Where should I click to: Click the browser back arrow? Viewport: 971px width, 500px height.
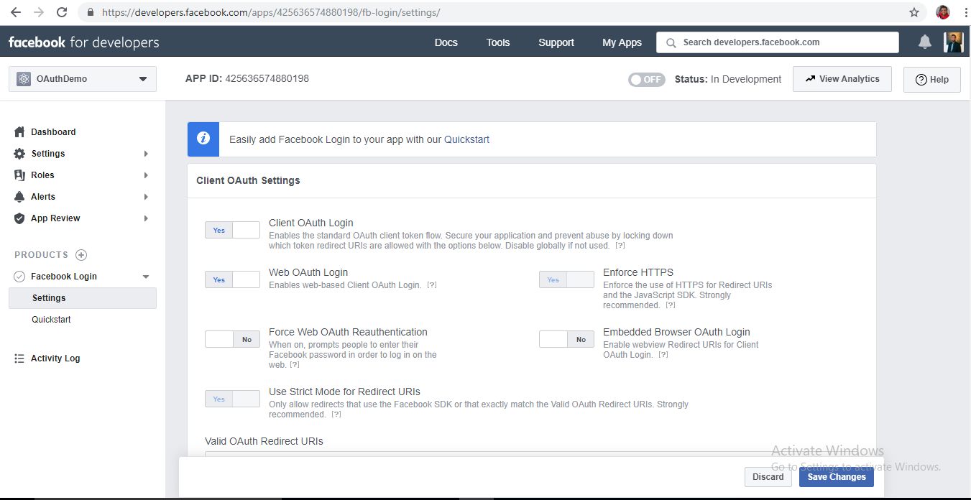click(16, 12)
